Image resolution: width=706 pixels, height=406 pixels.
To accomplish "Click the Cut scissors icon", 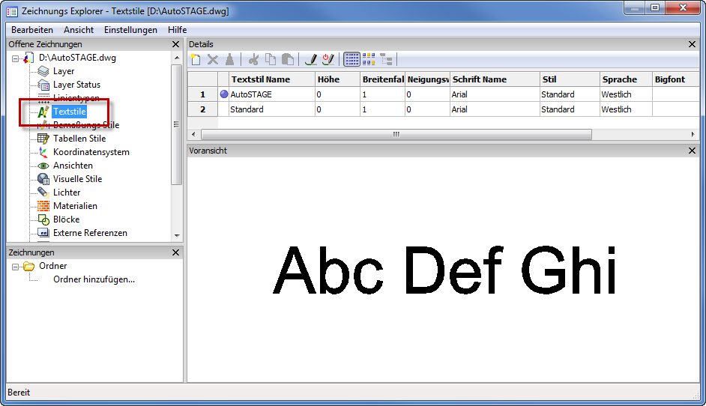I will [254, 60].
